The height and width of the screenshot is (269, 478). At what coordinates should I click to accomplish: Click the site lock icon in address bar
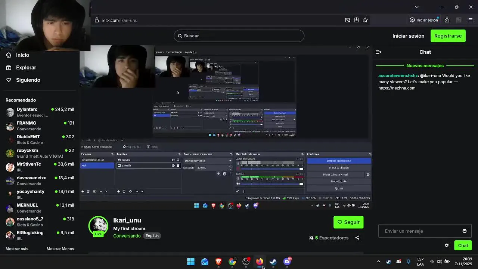coord(97,20)
